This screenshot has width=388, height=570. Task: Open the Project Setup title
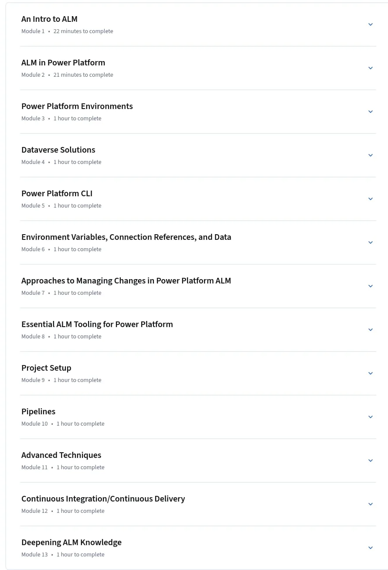point(46,368)
